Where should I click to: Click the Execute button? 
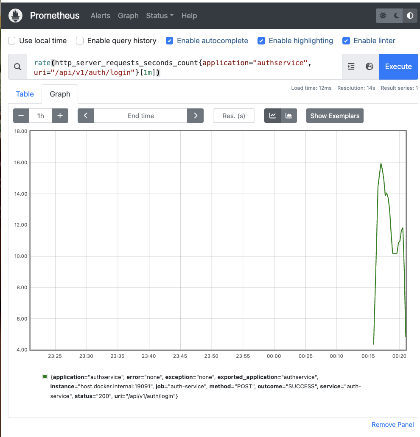(398, 66)
